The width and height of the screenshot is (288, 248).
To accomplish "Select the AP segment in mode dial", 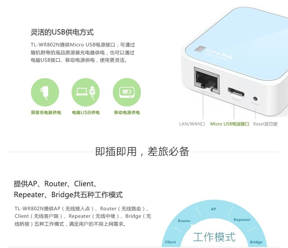I will click(x=213, y=209).
